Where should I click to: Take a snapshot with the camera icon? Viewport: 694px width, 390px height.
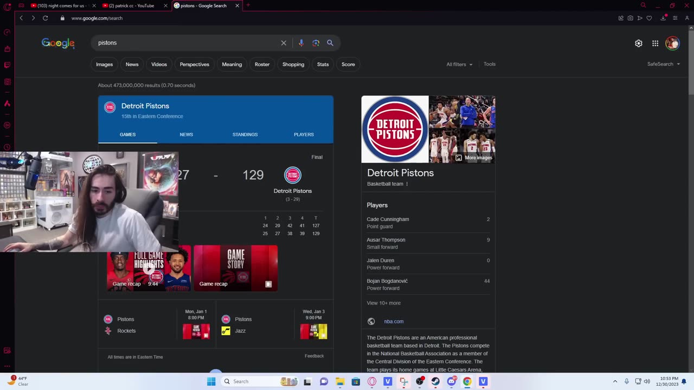[x=630, y=18]
